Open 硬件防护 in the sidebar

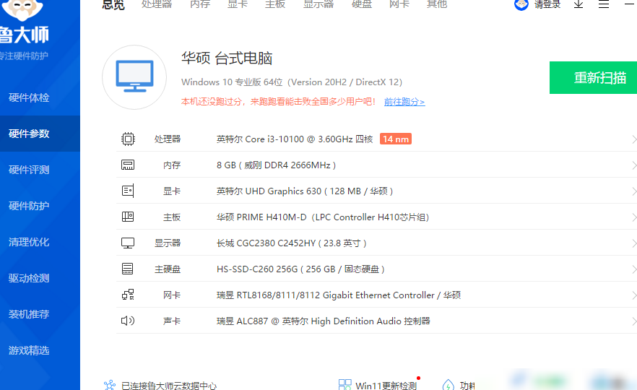tap(40, 206)
